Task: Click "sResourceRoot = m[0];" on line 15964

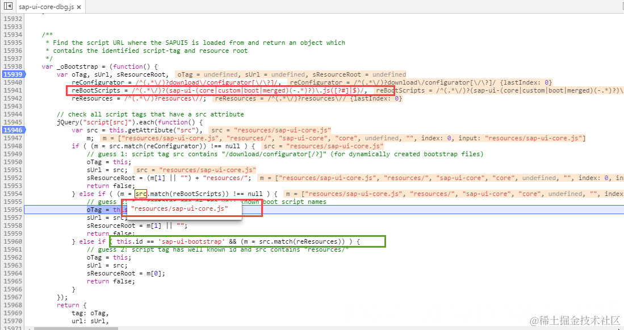Action: pos(126,273)
